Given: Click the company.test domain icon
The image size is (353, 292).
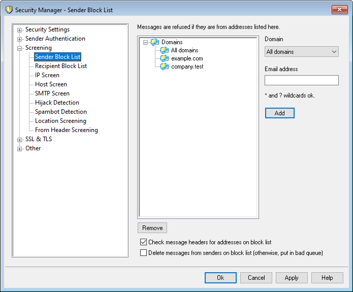Looking at the screenshot, I should (165, 67).
